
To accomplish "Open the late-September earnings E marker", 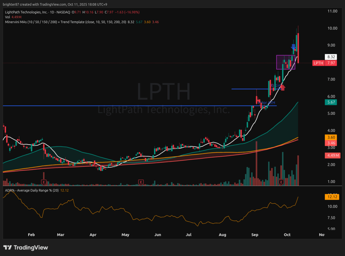I will click(281, 182).
